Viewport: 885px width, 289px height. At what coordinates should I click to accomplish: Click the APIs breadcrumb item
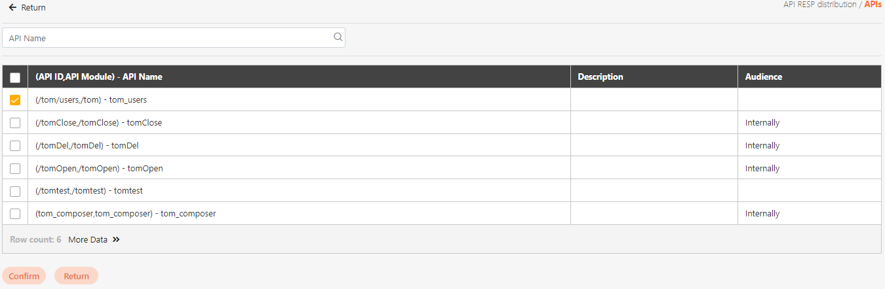(x=873, y=5)
